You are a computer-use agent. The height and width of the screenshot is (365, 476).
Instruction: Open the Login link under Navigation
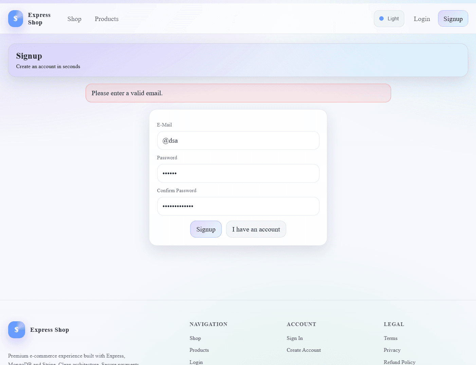tap(196, 362)
